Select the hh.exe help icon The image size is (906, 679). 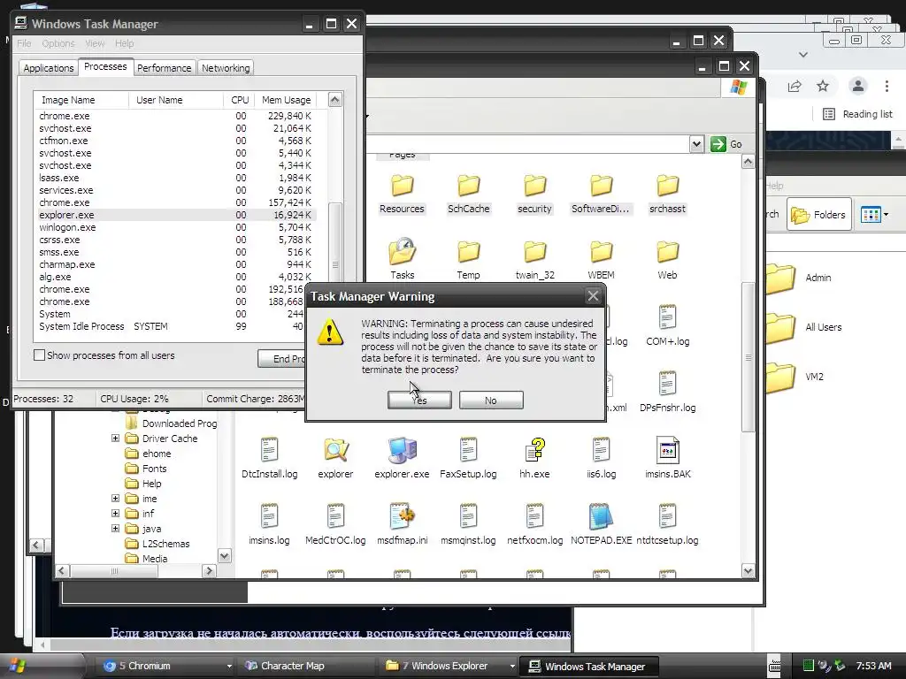(535, 450)
